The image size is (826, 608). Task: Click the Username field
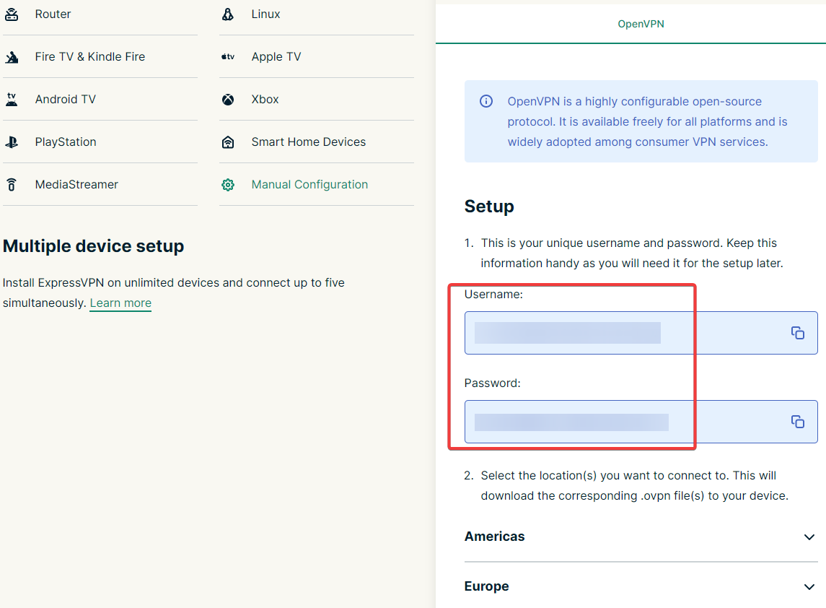(641, 333)
